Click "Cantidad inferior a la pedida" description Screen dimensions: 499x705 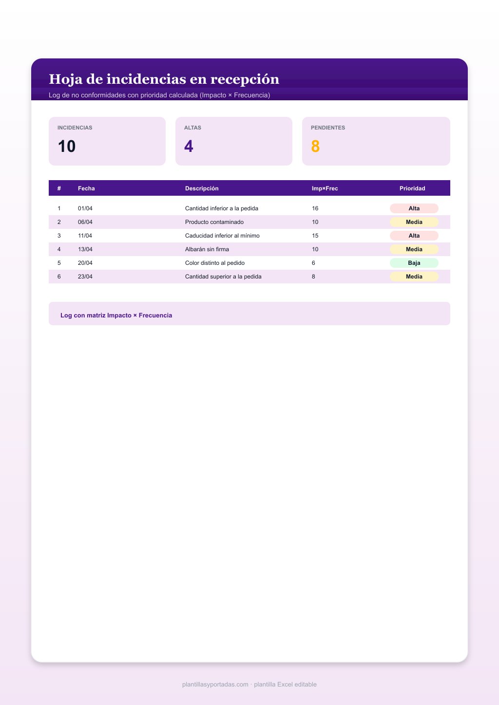pos(222,208)
